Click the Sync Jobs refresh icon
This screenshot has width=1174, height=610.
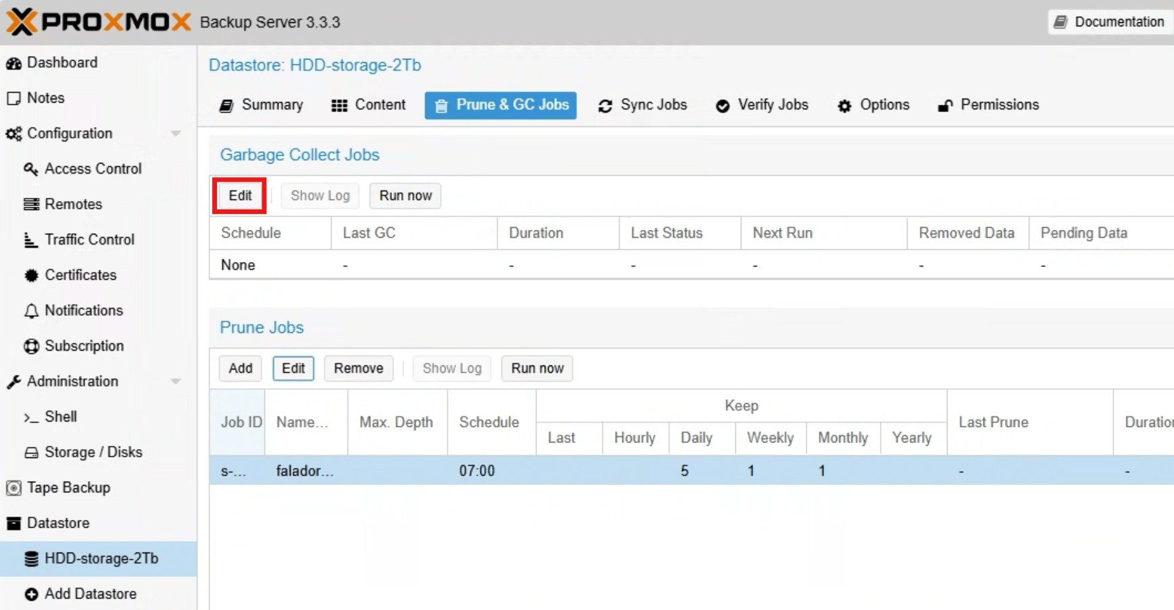605,106
